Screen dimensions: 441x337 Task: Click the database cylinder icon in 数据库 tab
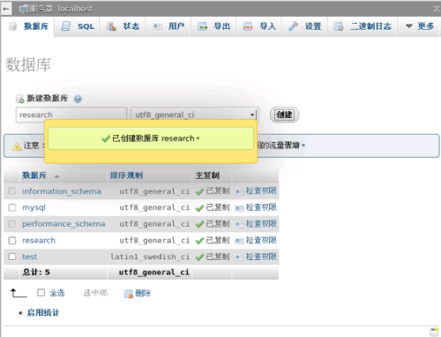12,26
